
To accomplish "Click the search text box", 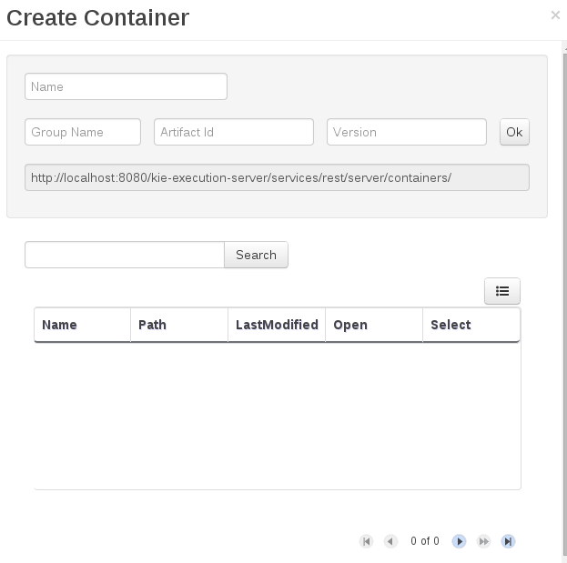I will (125, 255).
